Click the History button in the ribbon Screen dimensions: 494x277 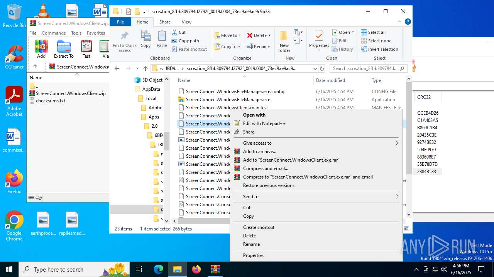[342, 49]
